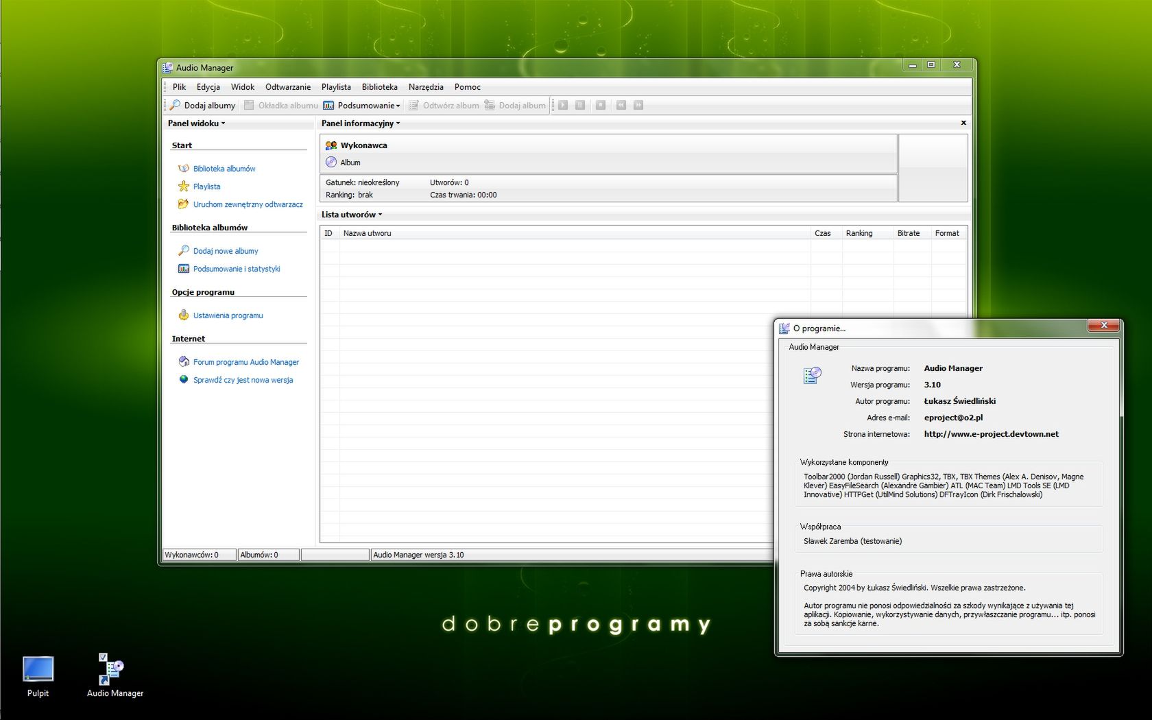Click the Album disc icon
Screen dimensions: 1152x720
coord(331,163)
